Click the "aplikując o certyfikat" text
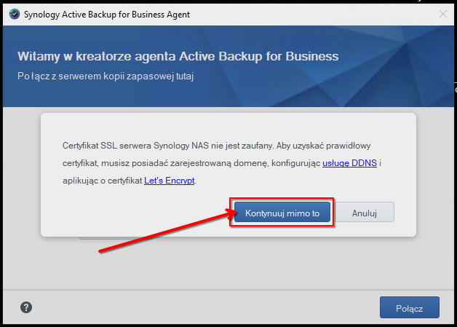 point(102,180)
